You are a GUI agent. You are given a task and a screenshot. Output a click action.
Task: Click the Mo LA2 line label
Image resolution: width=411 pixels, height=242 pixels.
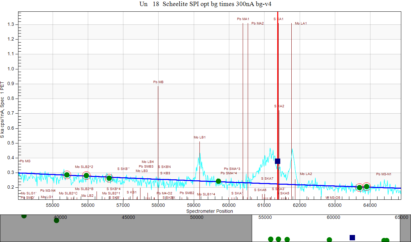coord(306,174)
